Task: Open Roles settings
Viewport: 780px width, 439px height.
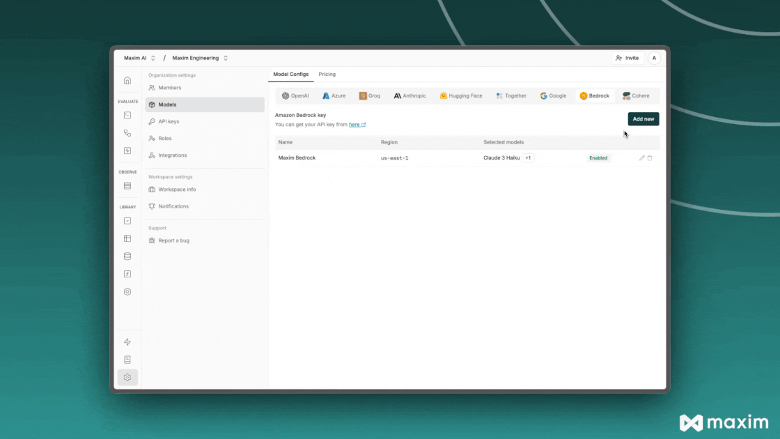Action: 205,139
